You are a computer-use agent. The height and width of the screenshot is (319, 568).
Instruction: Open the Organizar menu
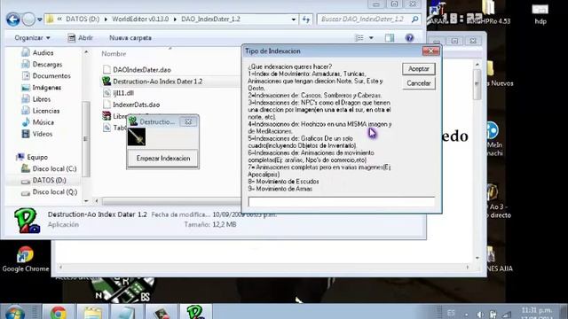tap(32, 37)
